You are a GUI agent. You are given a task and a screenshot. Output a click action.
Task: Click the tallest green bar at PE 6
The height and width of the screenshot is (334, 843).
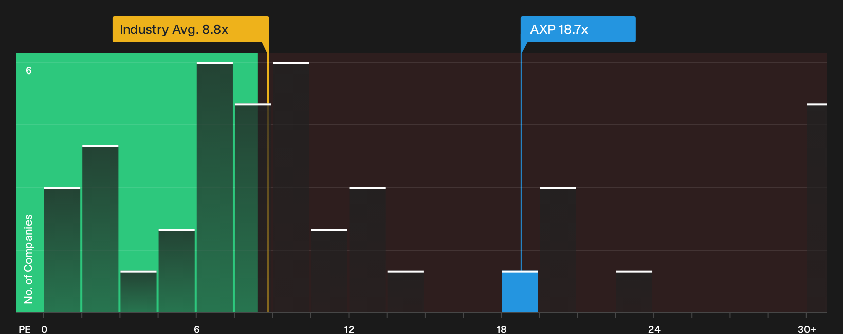tap(215, 187)
